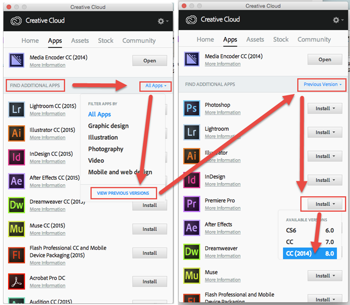Click Muse Mu icon in right window

coord(191,276)
